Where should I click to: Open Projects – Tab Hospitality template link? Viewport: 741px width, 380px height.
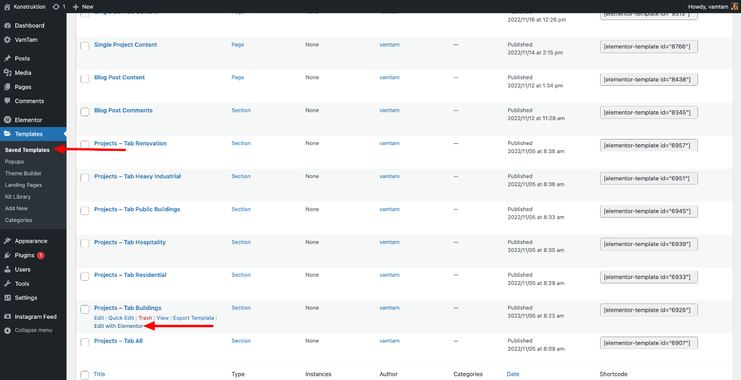pyautogui.click(x=130, y=242)
